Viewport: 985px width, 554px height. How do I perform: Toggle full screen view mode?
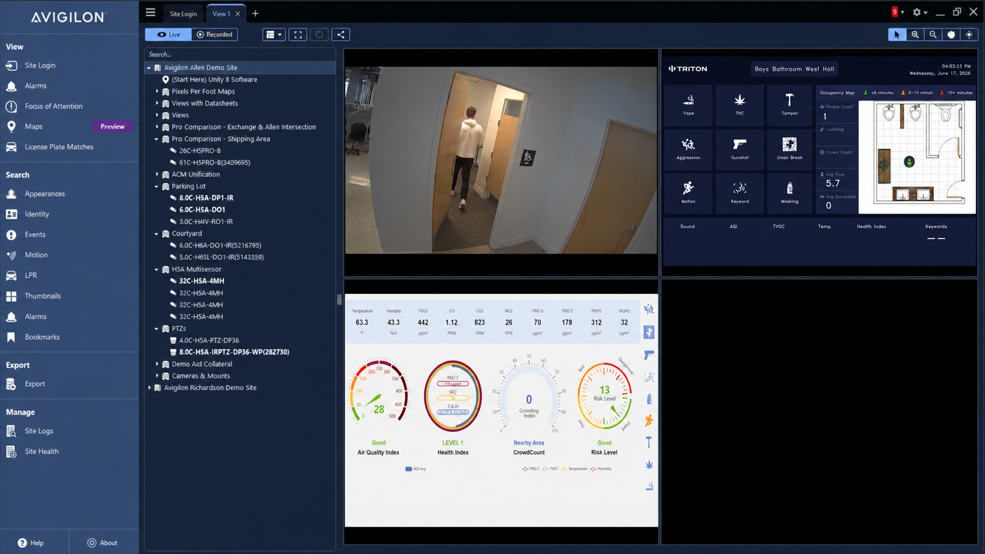coord(298,35)
